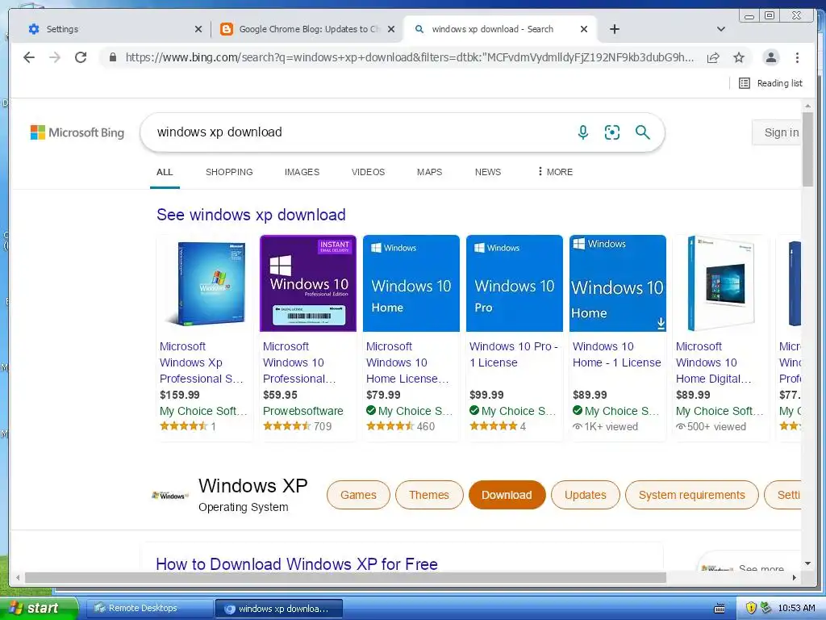Select the Themes filter chip
The height and width of the screenshot is (620, 826).
tap(429, 495)
